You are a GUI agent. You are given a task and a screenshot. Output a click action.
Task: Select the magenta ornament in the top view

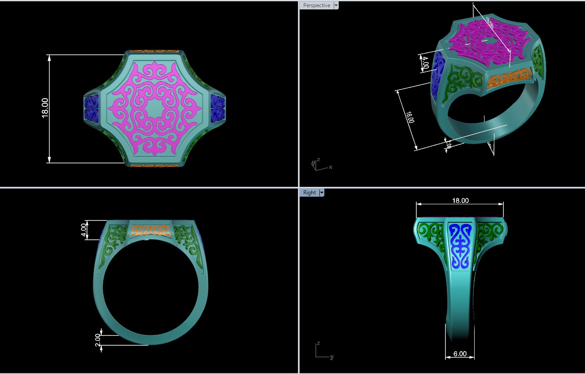[x=155, y=109]
